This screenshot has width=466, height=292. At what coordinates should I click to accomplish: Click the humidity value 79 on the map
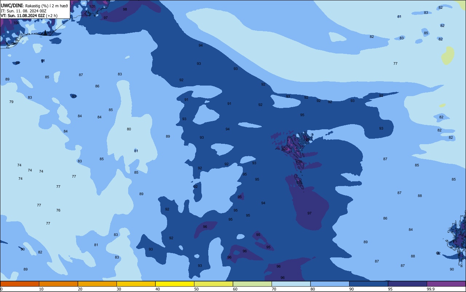point(11,102)
